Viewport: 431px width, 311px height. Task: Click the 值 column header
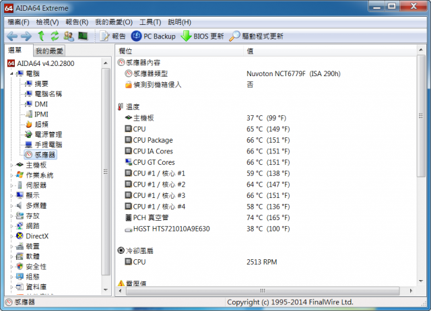coord(330,51)
